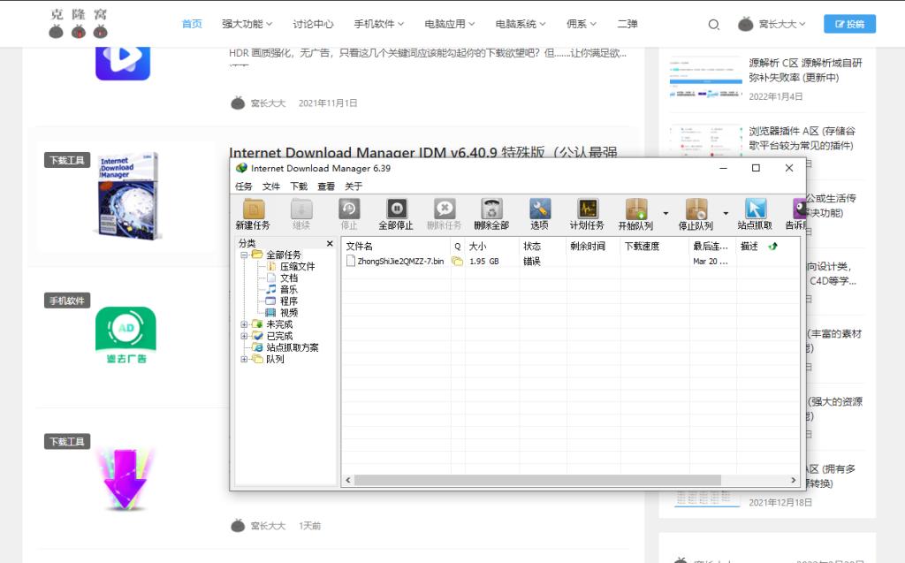905x563 pixels.
Task: Click the website search magnifier icon
Action: point(714,24)
